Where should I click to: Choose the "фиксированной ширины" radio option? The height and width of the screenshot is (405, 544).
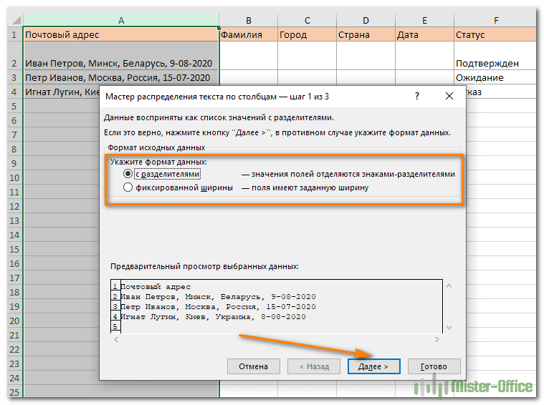click(x=128, y=187)
